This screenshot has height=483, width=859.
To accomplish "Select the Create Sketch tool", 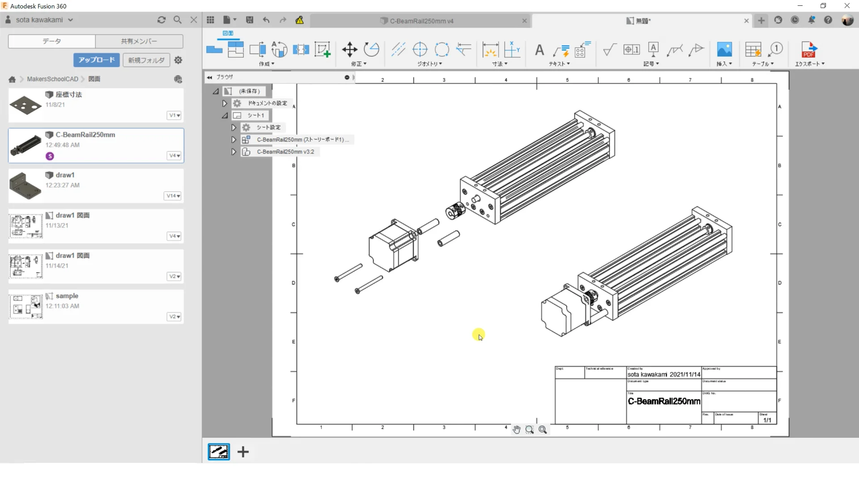I will 323,50.
